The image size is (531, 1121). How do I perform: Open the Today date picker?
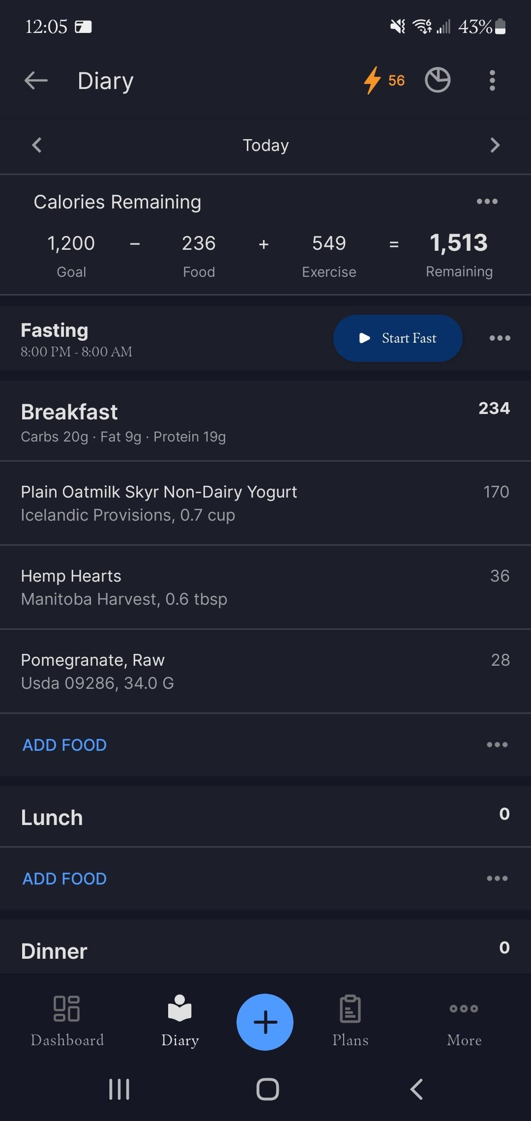tap(265, 145)
